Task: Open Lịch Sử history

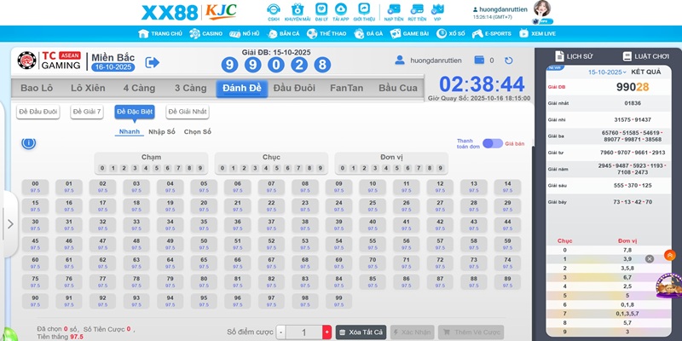Action: [x=574, y=56]
